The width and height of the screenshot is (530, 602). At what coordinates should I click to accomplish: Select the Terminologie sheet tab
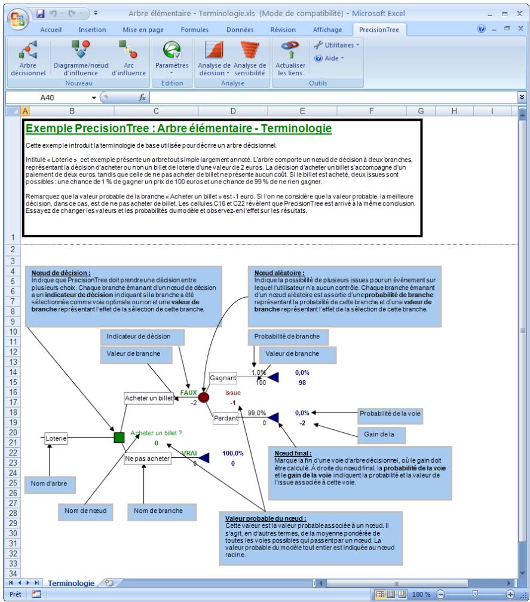coord(71,583)
